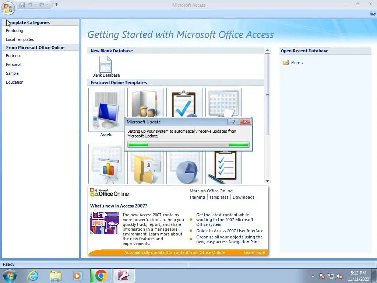Click the Learn more link
The height and width of the screenshot is (283, 377).
254,252
